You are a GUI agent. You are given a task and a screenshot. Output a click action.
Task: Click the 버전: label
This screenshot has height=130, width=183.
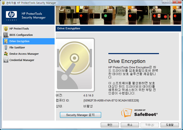59,95
